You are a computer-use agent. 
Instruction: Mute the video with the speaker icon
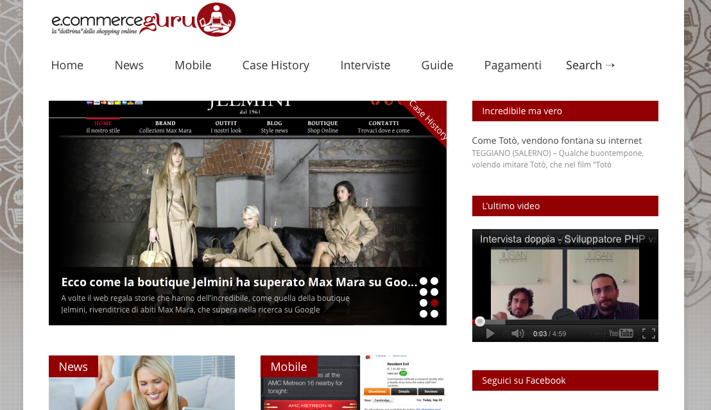point(517,334)
